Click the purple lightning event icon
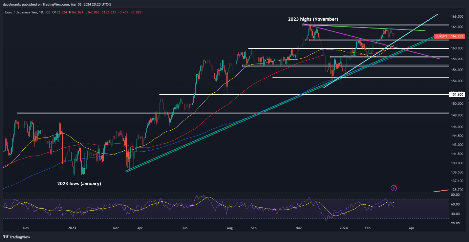The width and height of the screenshot is (469, 242). 394,188
